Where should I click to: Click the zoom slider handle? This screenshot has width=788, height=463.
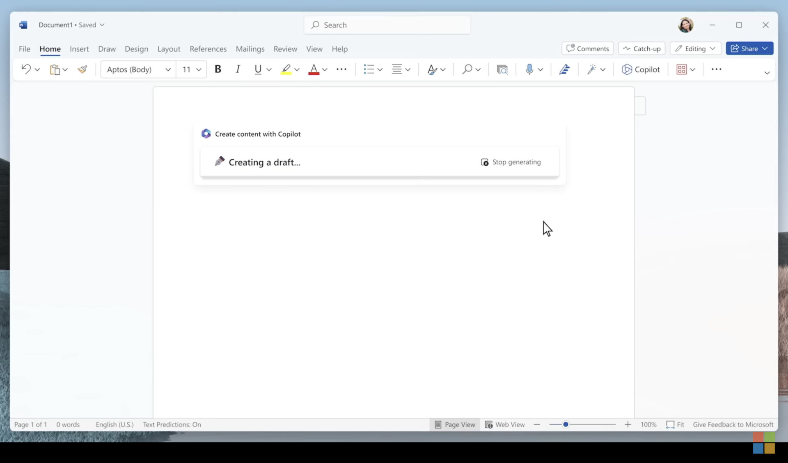pyautogui.click(x=566, y=424)
